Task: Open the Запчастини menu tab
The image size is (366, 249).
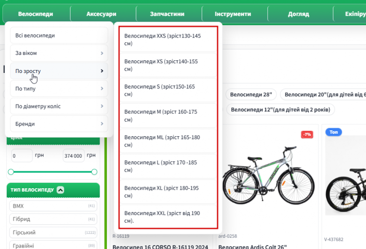Action: tap(167, 14)
